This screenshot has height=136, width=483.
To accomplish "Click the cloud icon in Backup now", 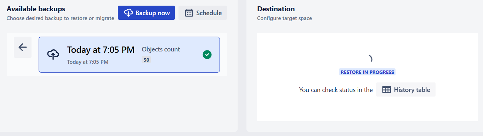I will coord(129,13).
